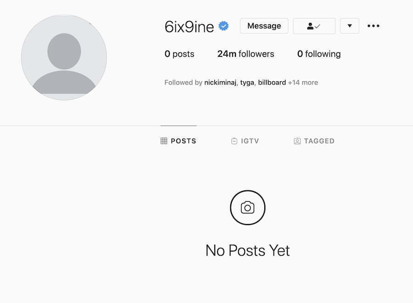Image resolution: width=413 pixels, height=303 pixels.
Task: Open the 0 following list
Action: coord(319,54)
